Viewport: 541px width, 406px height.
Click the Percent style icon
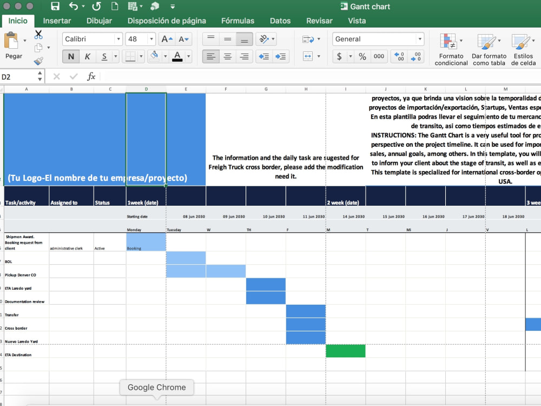362,56
